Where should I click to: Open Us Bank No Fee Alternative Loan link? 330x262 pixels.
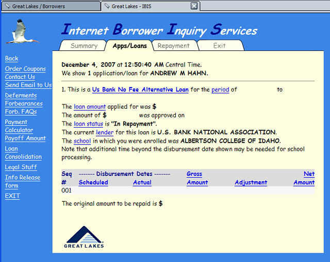140,90
